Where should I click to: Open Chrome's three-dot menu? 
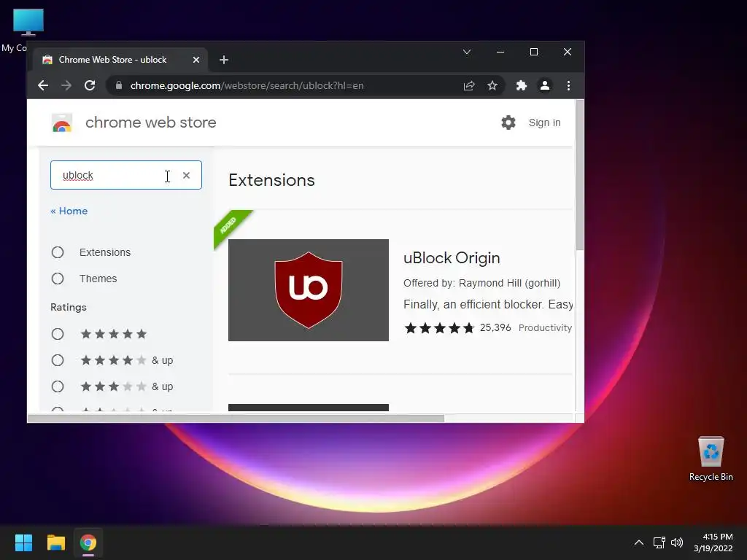point(568,85)
